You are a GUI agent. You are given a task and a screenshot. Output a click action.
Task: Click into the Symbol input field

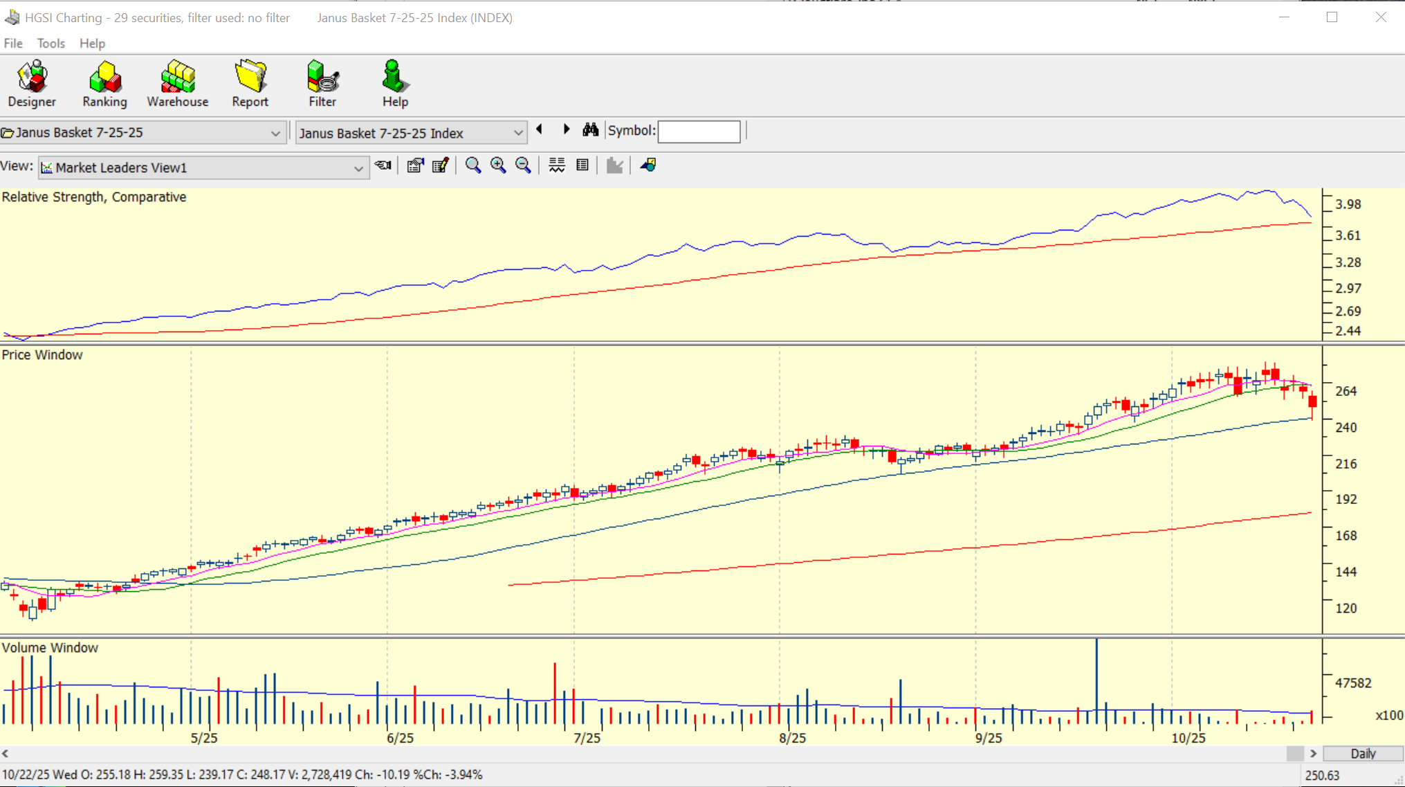[x=699, y=132]
